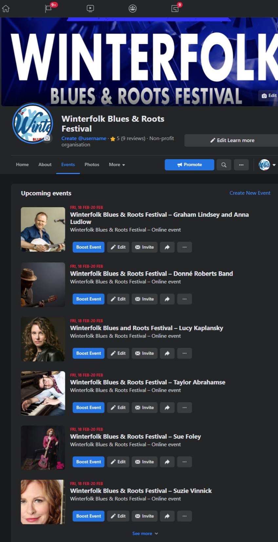Viewport: 278px width, 542px height.
Task: Open the Taylor Abrahamse event thumbnail
Action: coord(43,393)
